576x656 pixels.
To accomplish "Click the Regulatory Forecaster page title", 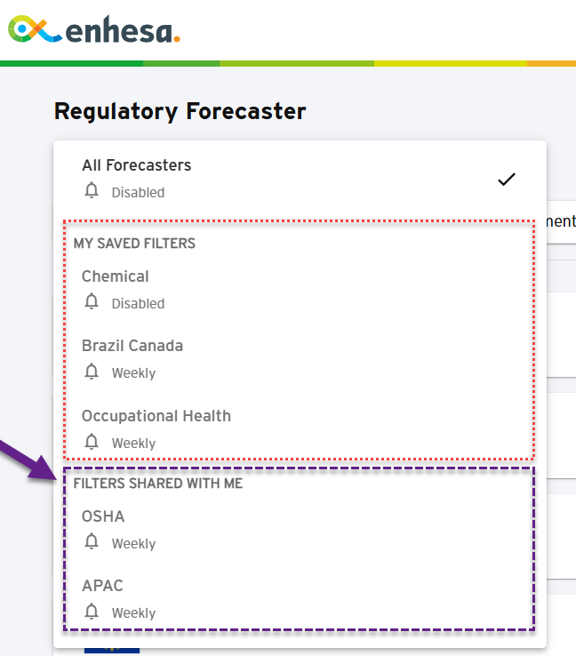I will tap(180, 112).
